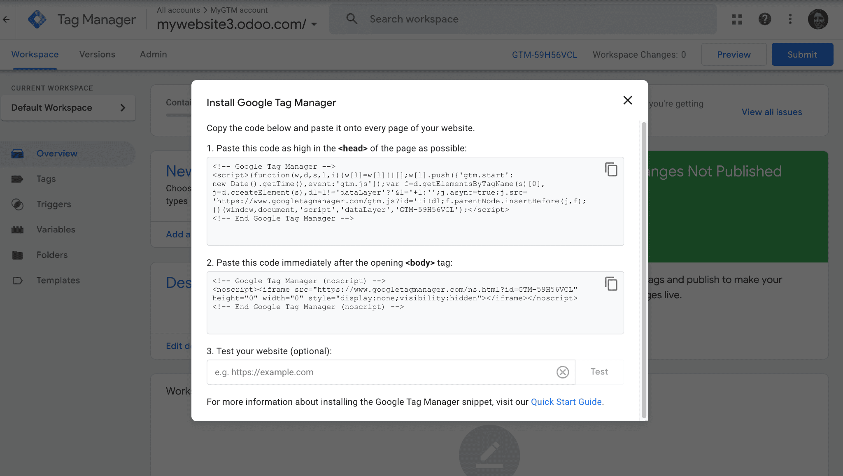
Task: Switch to the Admin tab
Action: coord(153,54)
